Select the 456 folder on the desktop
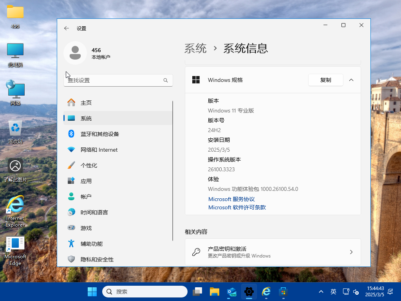The width and height of the screenshot is (401, 301). [15, 16]
